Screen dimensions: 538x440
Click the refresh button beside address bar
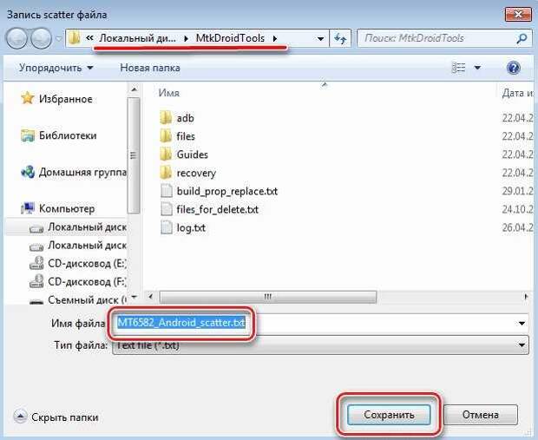coord(341,38)
